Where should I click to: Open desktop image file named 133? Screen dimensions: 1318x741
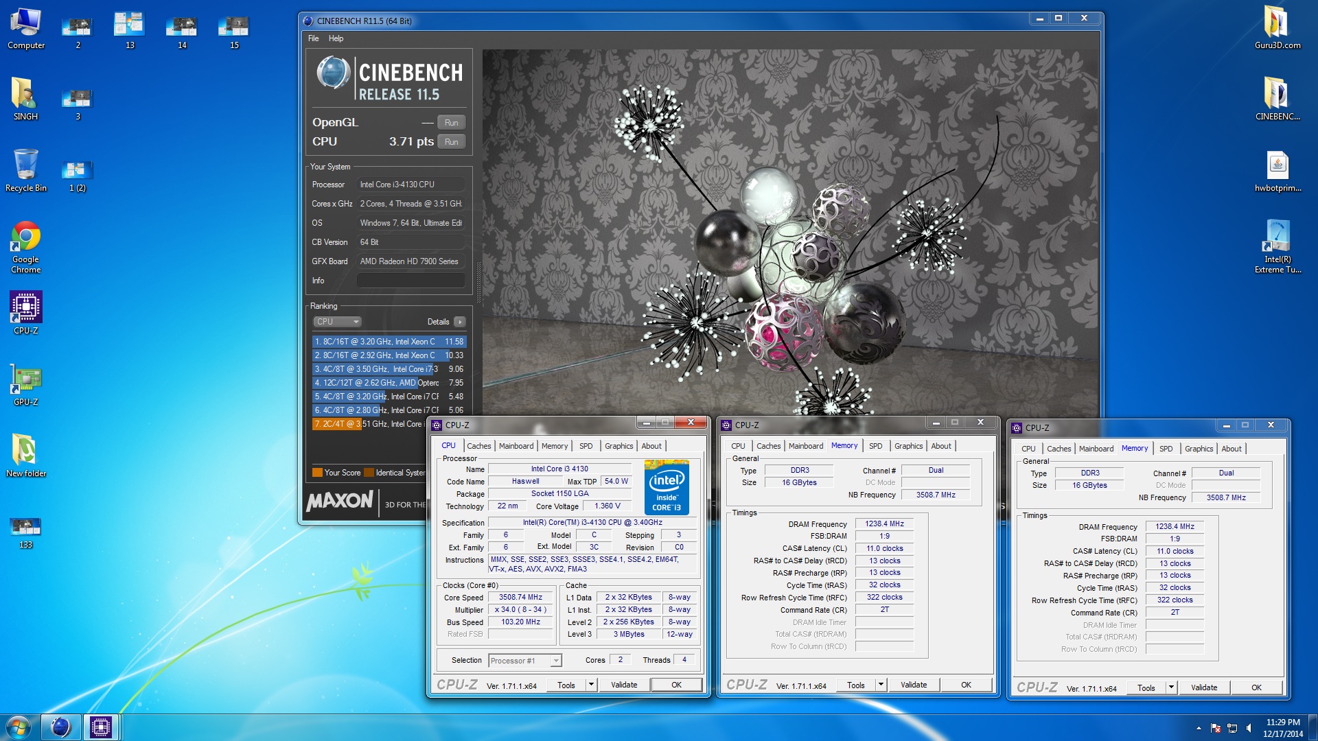pyautogui.click(x=25, y=533)
